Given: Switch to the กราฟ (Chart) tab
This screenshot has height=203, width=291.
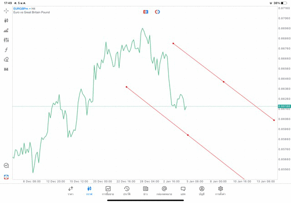Looking at the screenshot, I should tap(89, 191).
